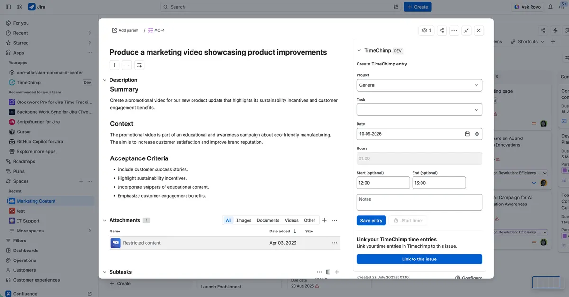This screenshot has width=569, height=297.
Task: Clear the date with the x icon
Action: [477, 134]
